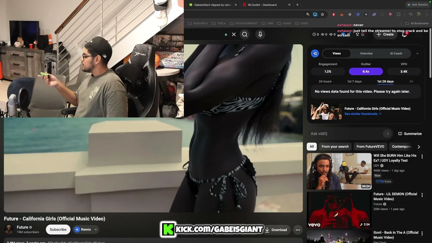The height and width of the screenshot is (243, 432).
Task: Open options for UDY Loyalty Test video
Action: point(422,157)
